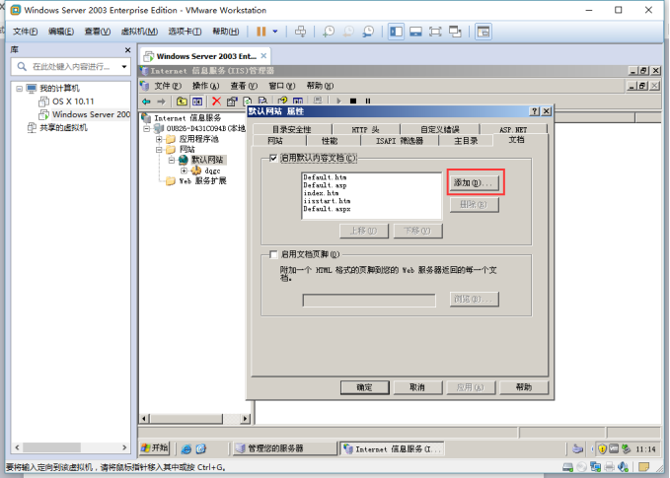The image size is (670, 478).
Task: Click the VMware pause virtual machine icon
Action: pos(262,32)
